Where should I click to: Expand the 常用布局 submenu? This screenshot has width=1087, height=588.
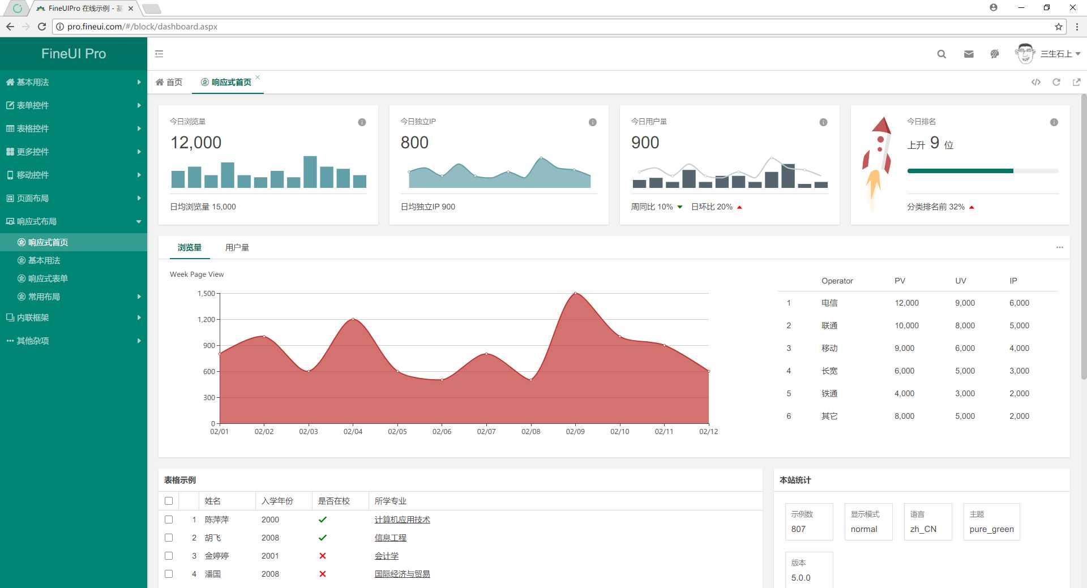coord(74,297)
